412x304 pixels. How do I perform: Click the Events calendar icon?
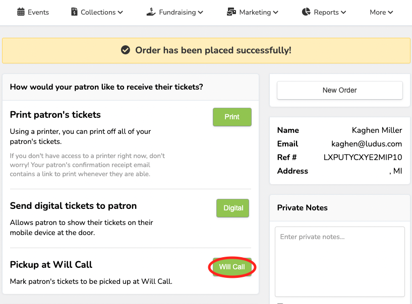coord(21,12)
